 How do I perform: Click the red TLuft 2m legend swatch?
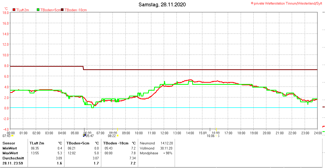click(14, 10)
